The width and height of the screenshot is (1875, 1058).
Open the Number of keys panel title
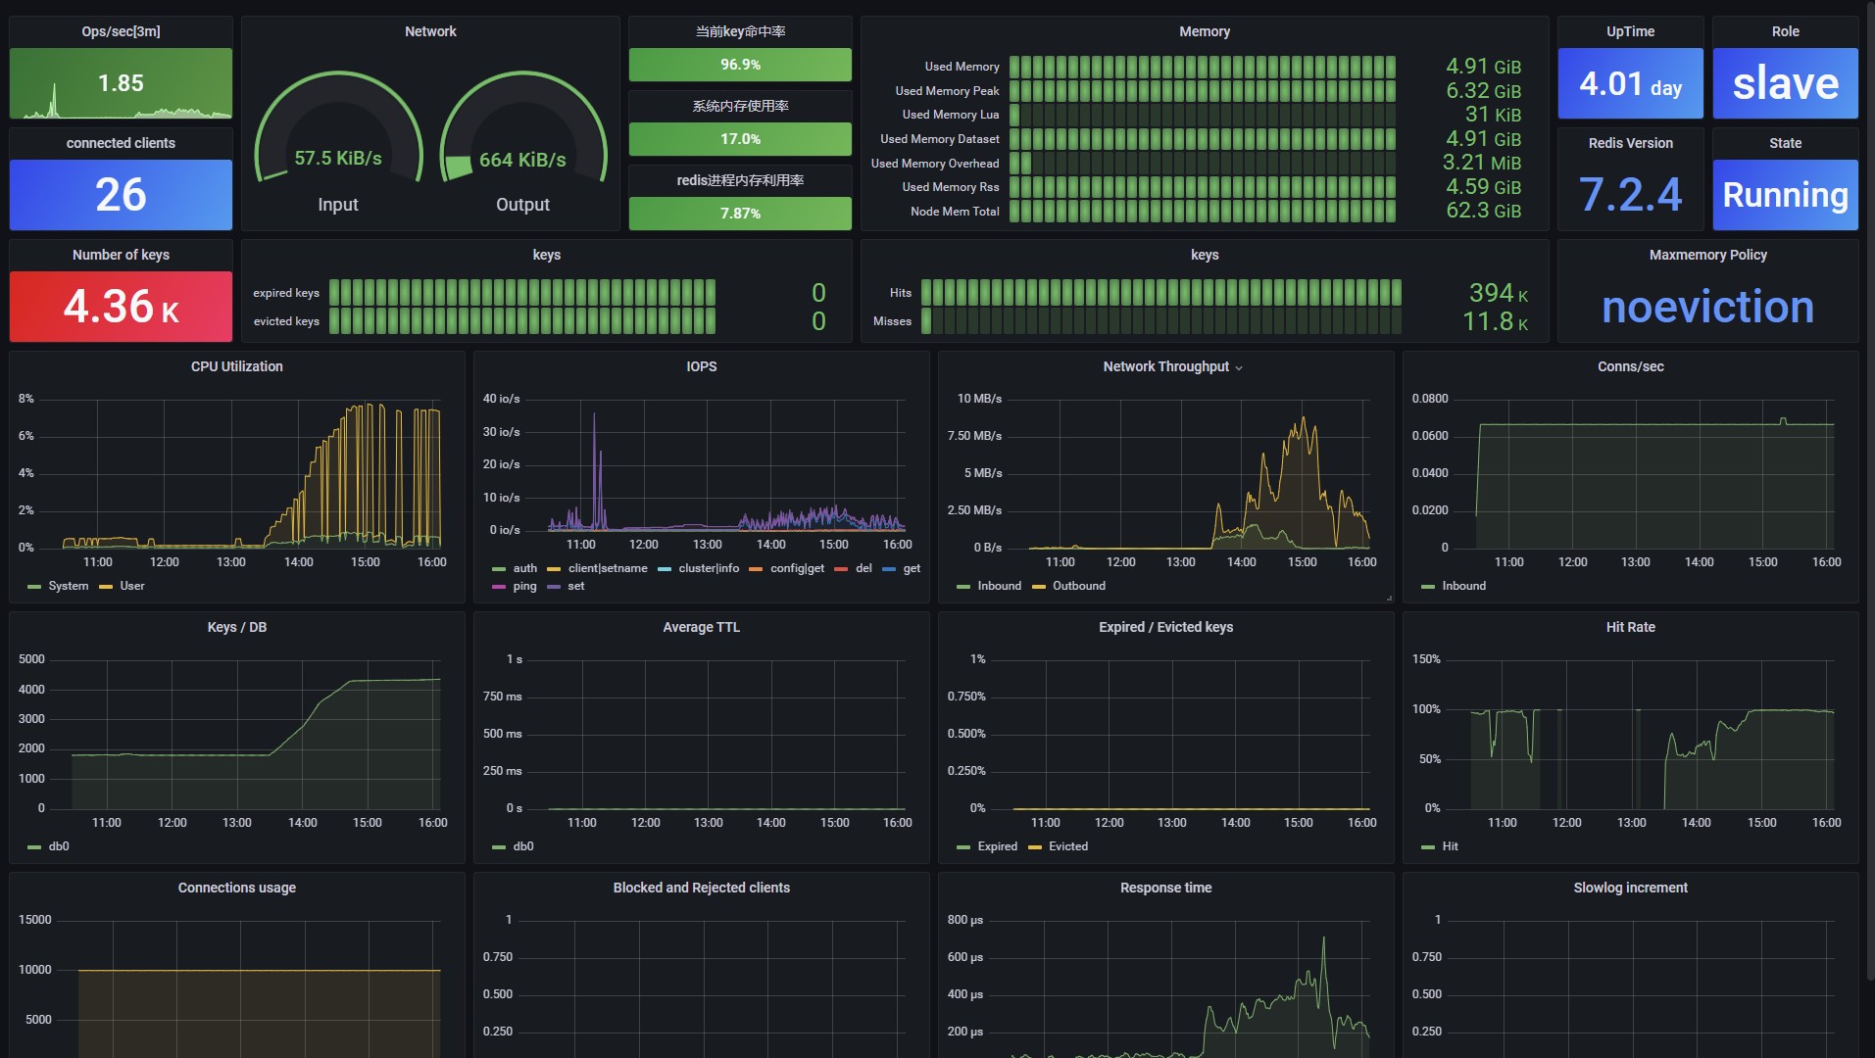pyautogui.click(x=121, y=255)
